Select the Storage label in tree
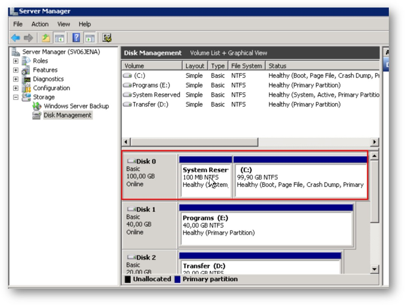 pyautogui.click(x=44, y=97)
